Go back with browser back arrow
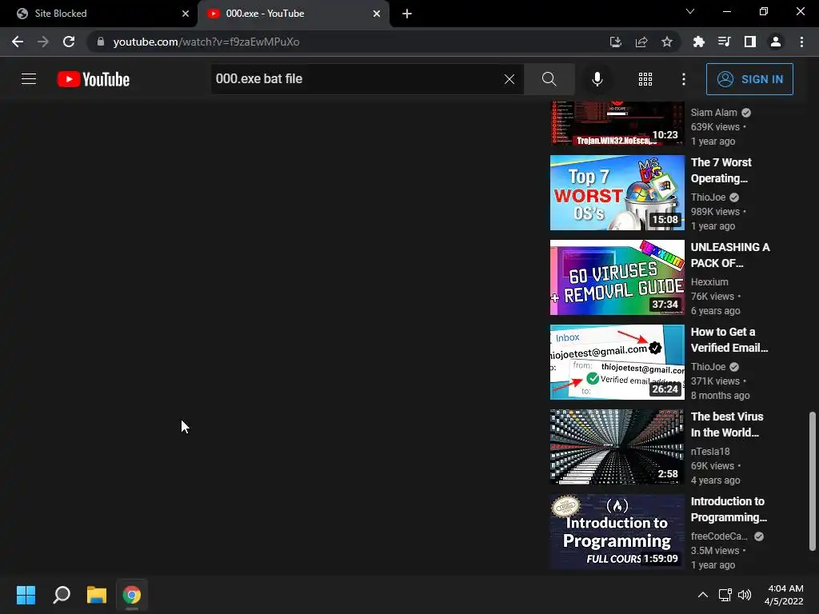 18,42
